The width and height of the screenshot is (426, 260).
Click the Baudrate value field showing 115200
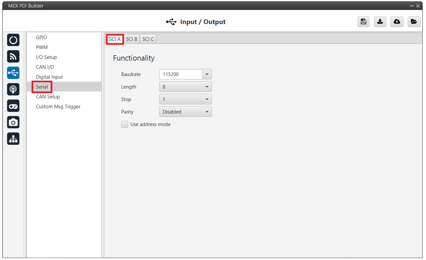180,74
